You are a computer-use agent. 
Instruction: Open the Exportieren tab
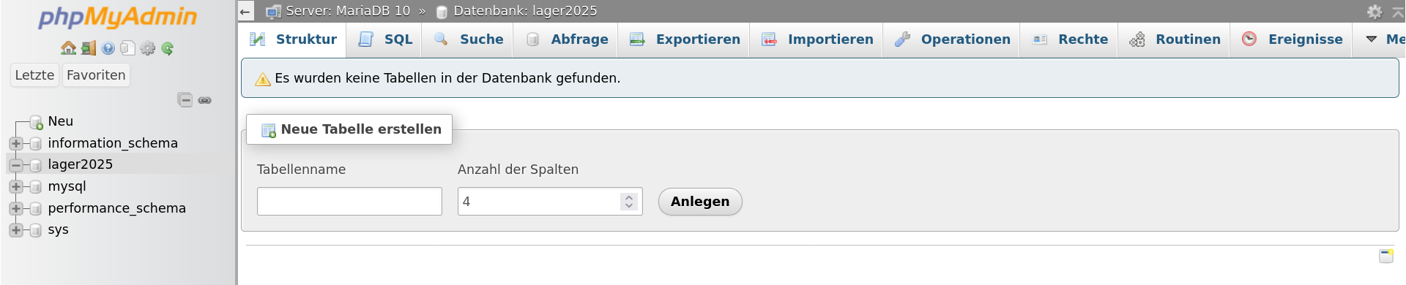point(684,39)
